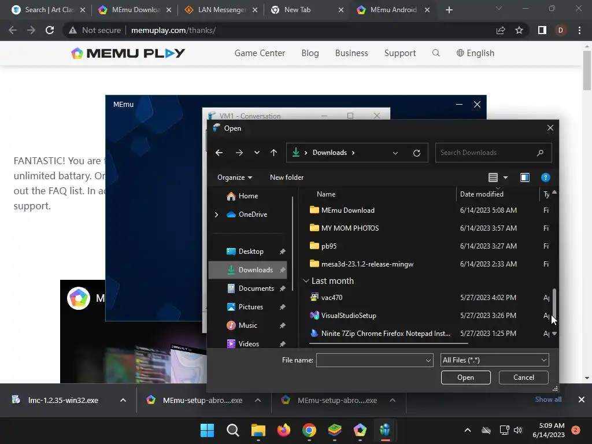
Task: Go forward in Open dialog navigation
Action: click(239, 153)
